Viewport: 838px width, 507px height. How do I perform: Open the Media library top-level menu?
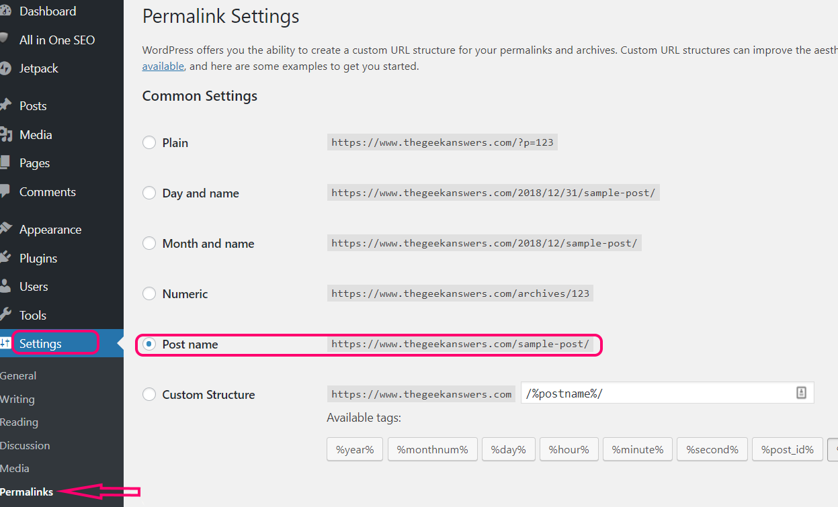point(36,134)
